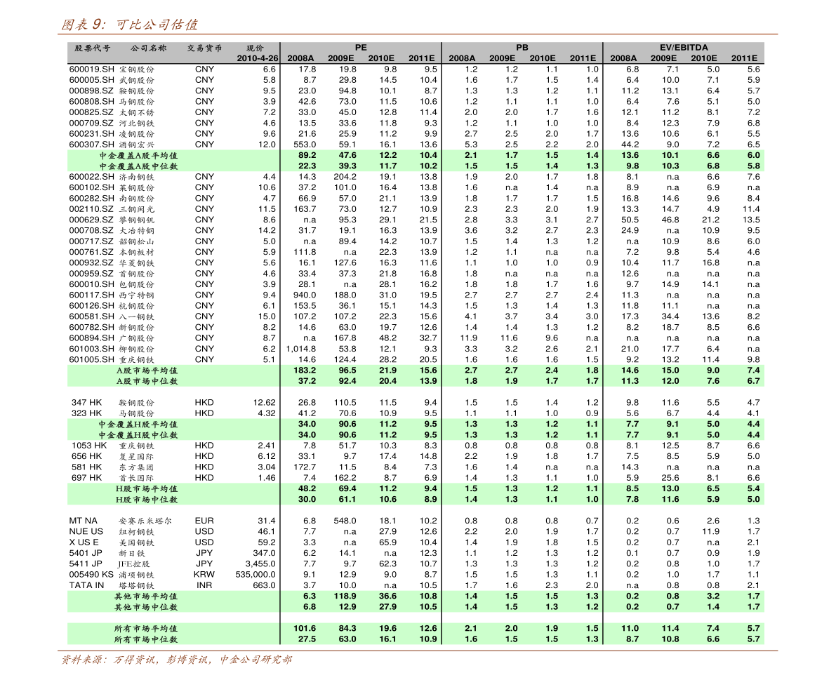Click the PE value 1,014.8
The height and width of the screenshot is (680, 836).
(300, 349)
